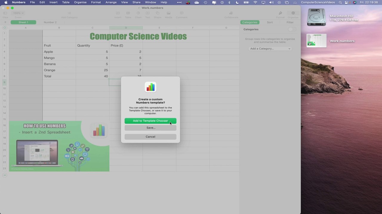Open the Arrange menu
The height and width of the screenshot is (214, 382).
(111, 2)
